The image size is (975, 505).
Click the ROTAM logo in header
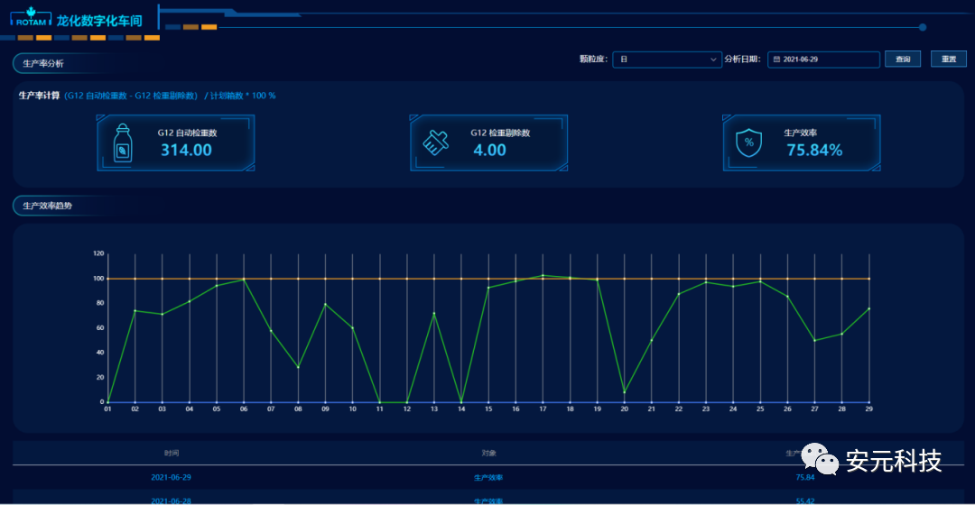(30, 18)
